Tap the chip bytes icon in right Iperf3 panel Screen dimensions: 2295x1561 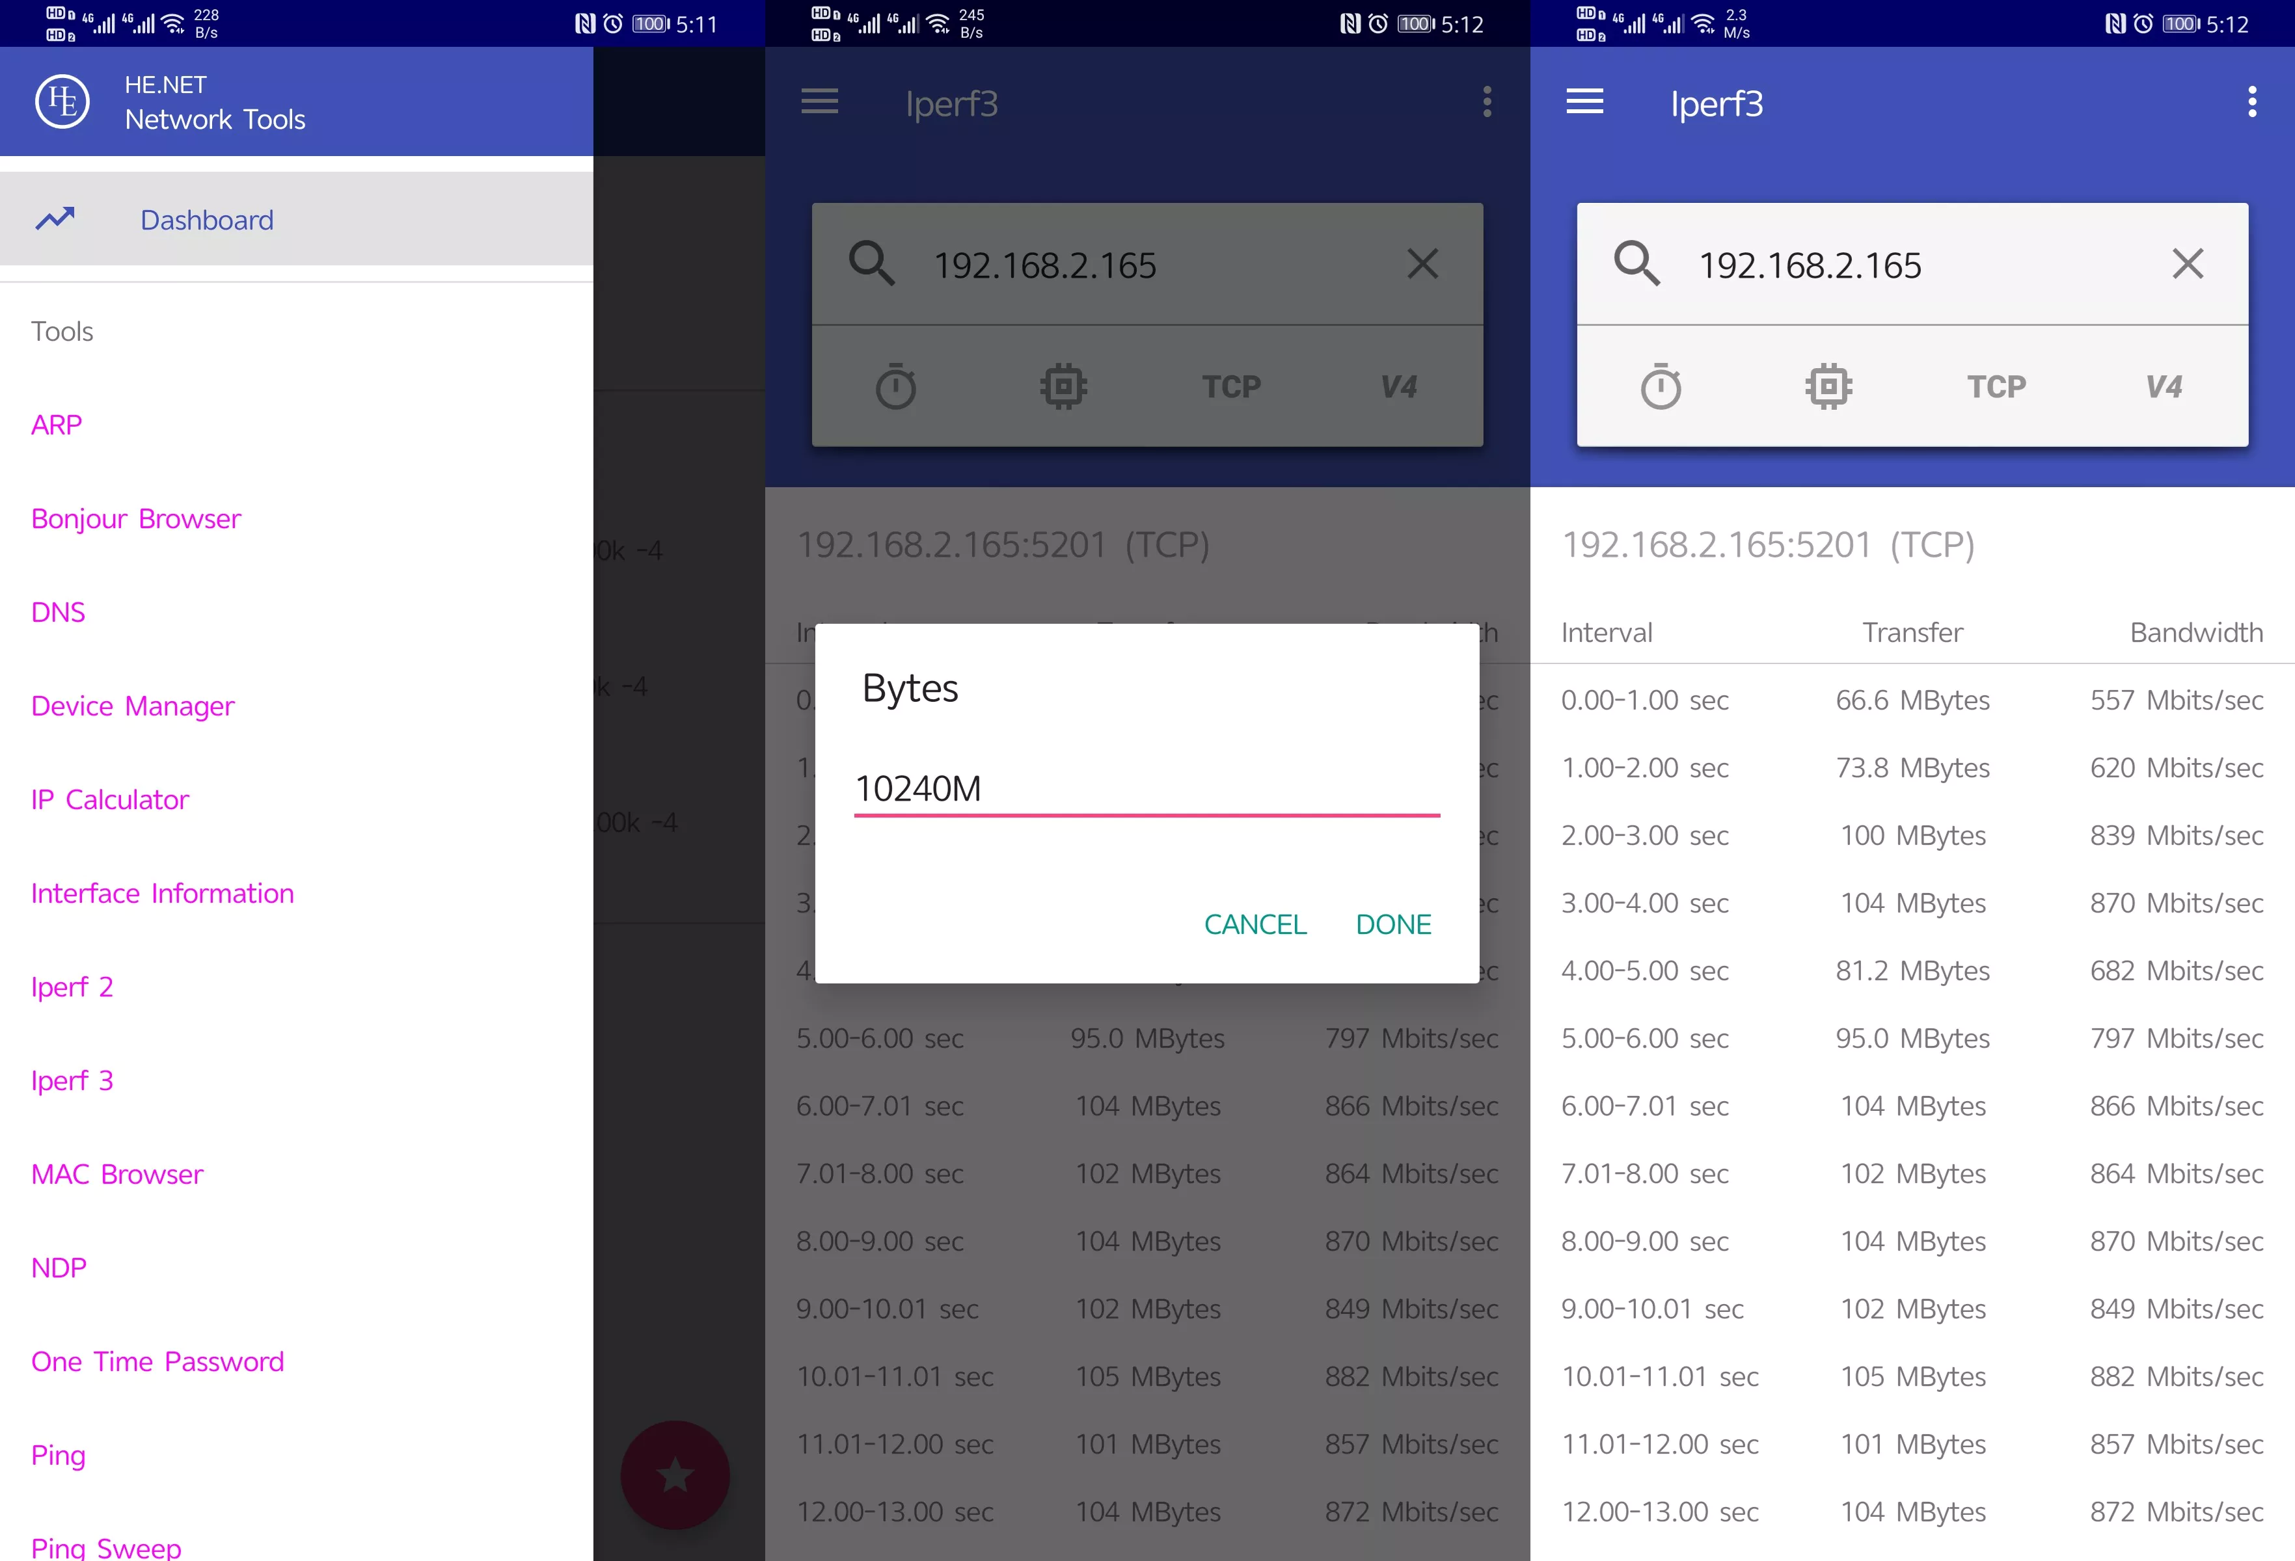point(1828,386)
